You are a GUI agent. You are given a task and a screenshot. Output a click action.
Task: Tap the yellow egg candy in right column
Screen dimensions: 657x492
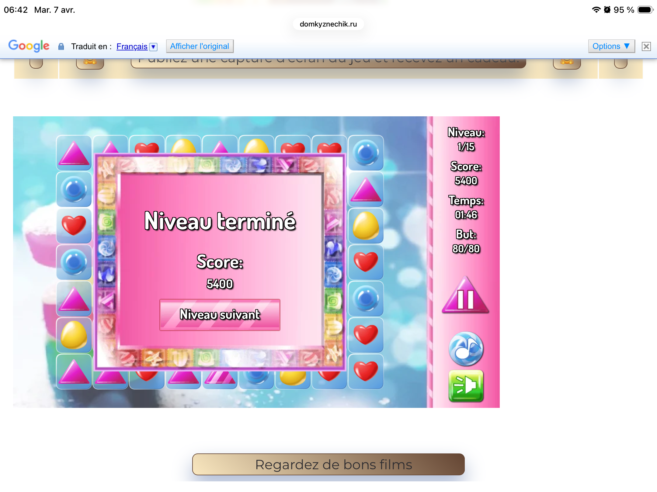click(366, 226)
